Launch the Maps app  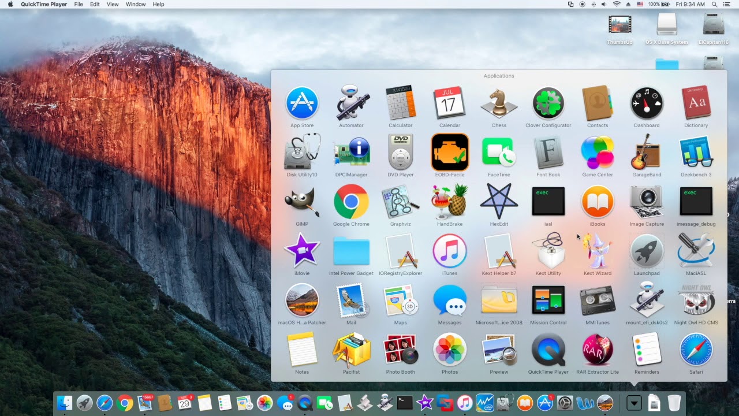(400, 300)
